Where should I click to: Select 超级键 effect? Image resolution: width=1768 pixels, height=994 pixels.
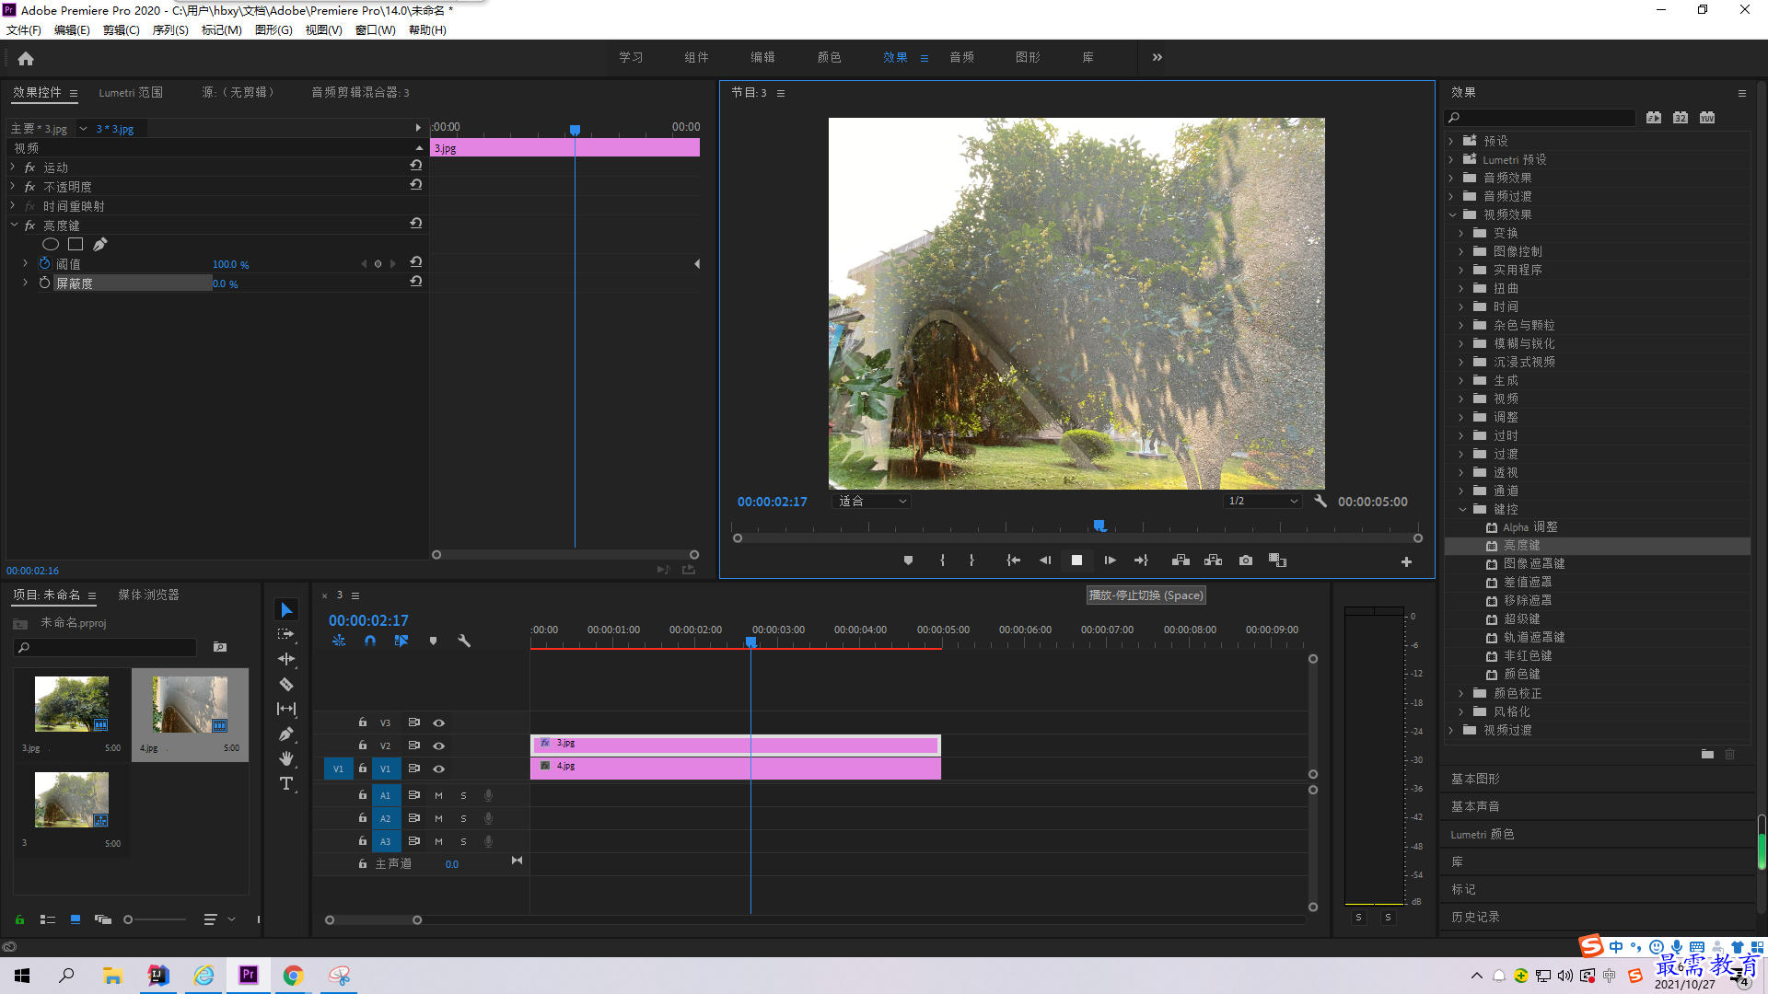[x=1521, y=618]
